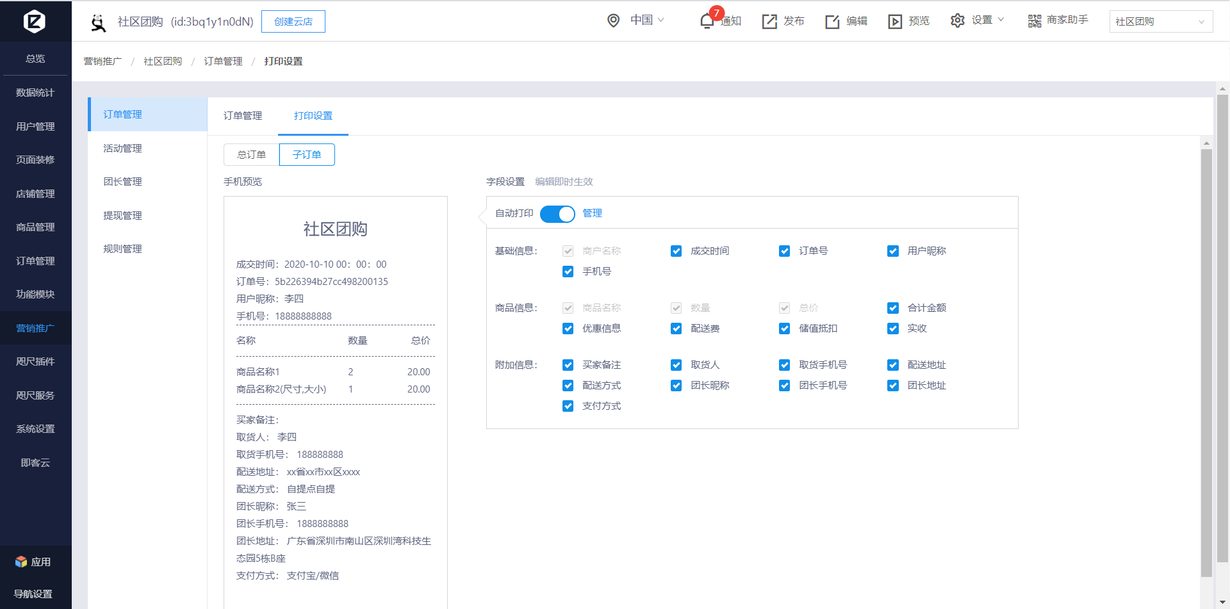Uncheck the 实收 checkbox

893,329
